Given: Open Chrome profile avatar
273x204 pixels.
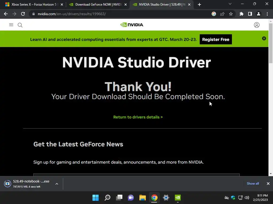Looking at the screenshot, I should tap(258, 14).
